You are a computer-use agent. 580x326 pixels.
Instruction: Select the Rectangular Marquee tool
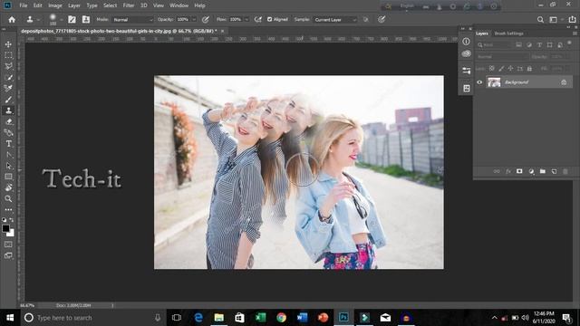8,55
